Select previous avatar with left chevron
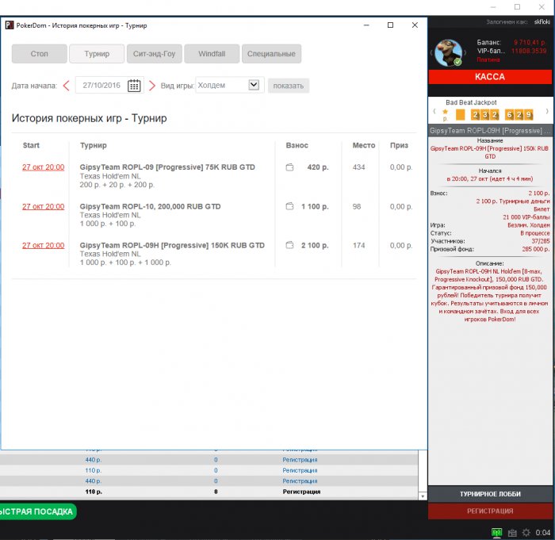This screenshot has height=540, width=555. tap(431, 52)
